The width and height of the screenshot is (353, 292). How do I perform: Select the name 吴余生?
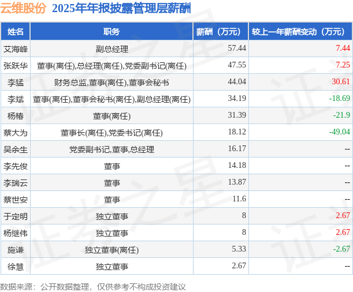15,149
